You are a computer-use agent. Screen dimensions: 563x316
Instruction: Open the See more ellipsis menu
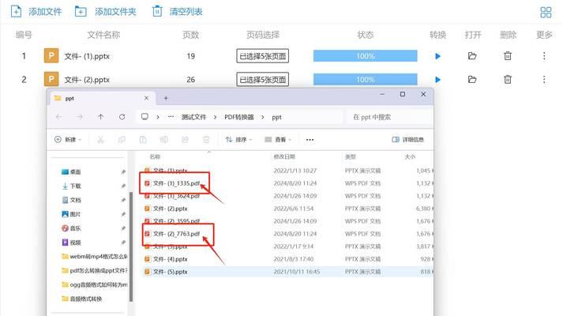pyautogui.click(x=310, y=139)
